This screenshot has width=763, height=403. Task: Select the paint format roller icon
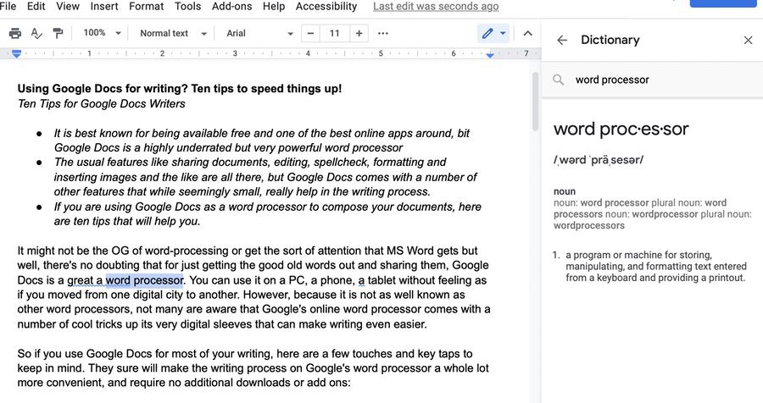point(58,33)
